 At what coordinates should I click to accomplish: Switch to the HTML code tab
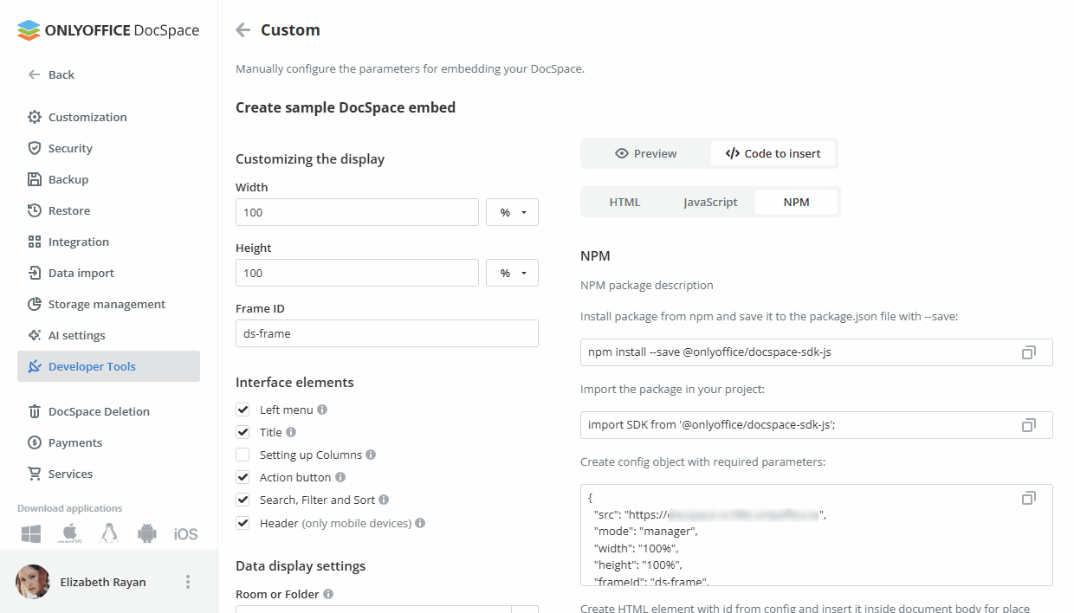click(x=624, y=202)
